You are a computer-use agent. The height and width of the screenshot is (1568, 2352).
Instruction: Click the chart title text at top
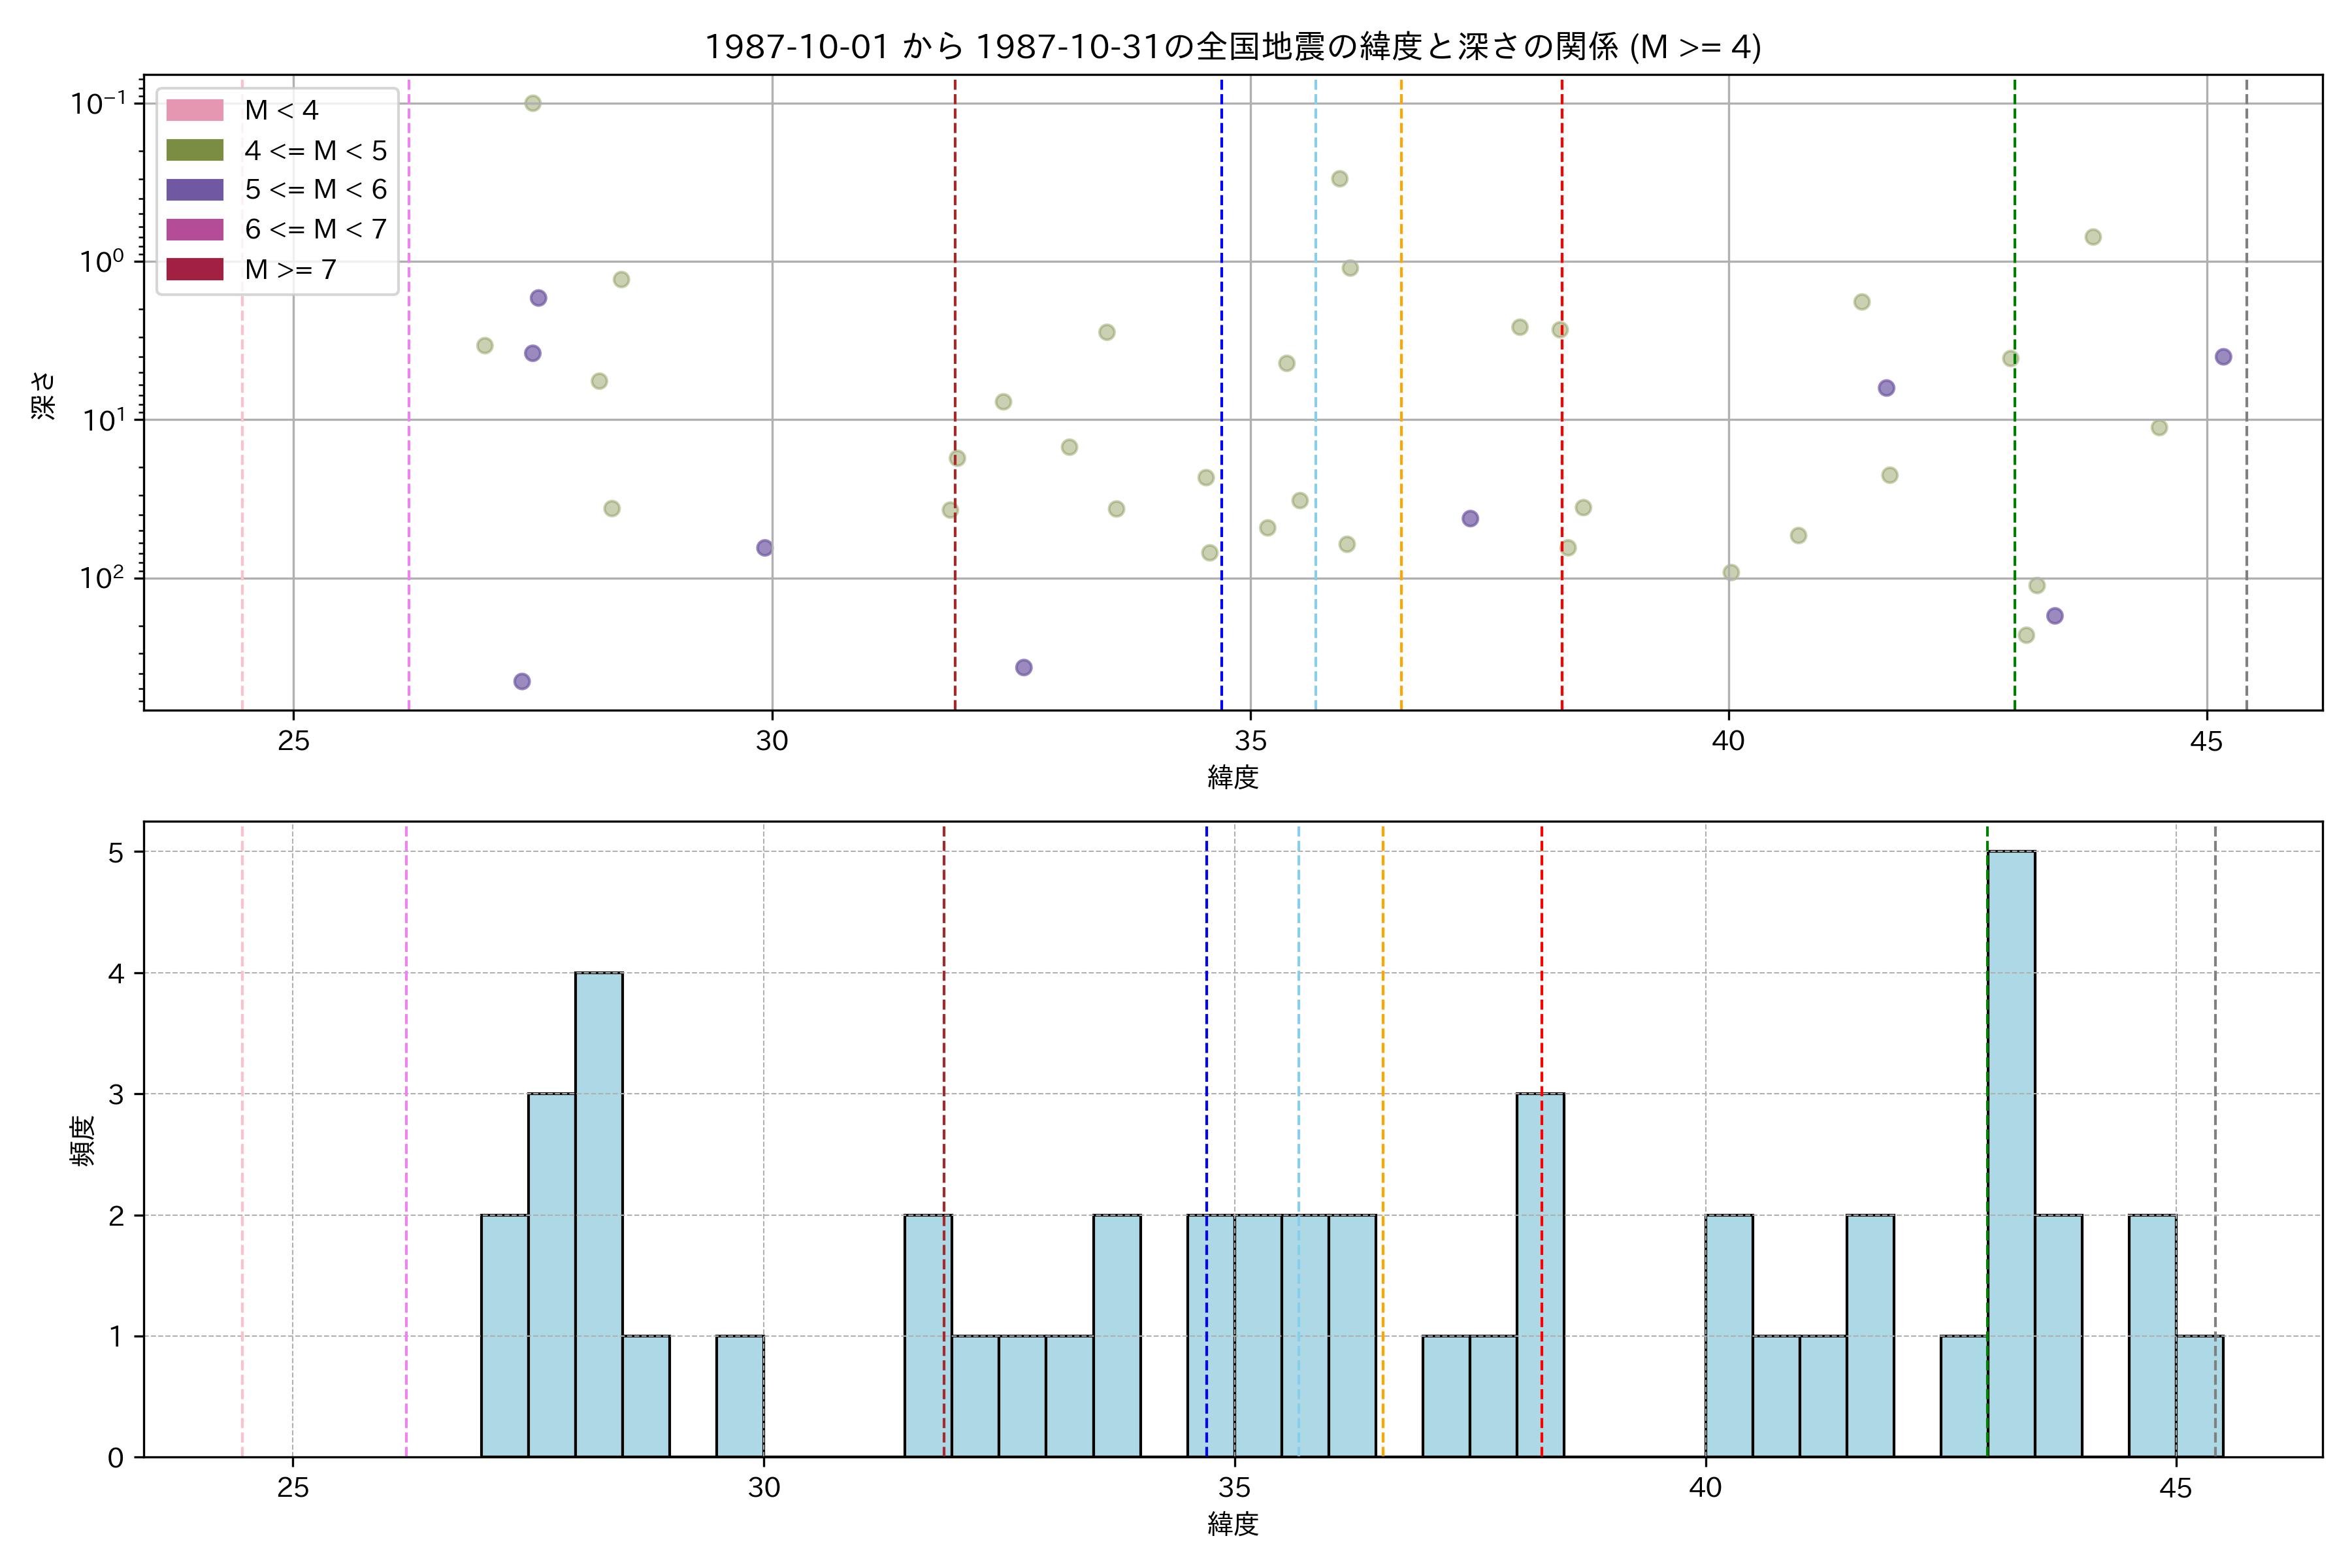(1233, 47)
